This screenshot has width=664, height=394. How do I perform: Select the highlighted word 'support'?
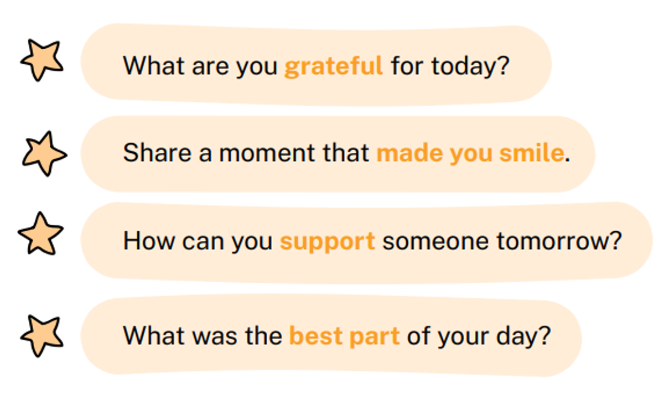[327, 242]
